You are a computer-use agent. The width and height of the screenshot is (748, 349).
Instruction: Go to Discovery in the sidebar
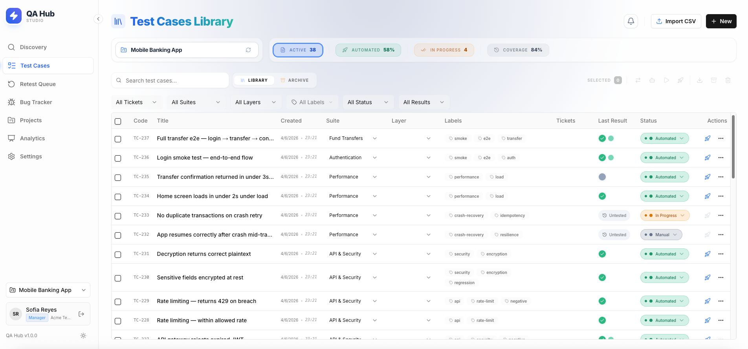[48, 47]
